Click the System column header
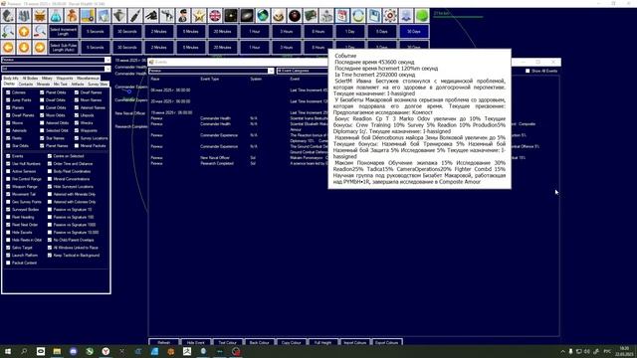 point(256,79)
